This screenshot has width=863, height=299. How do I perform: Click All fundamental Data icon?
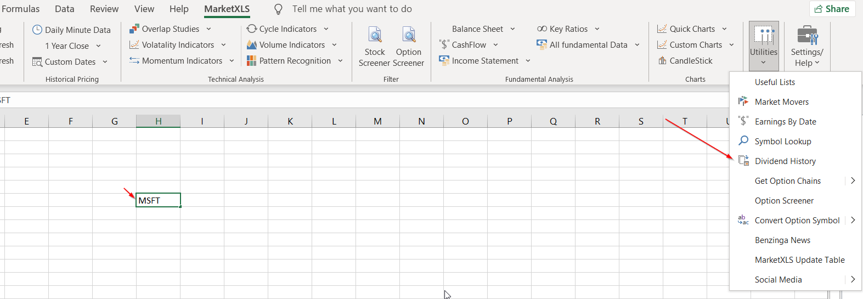tap(542, 44)
